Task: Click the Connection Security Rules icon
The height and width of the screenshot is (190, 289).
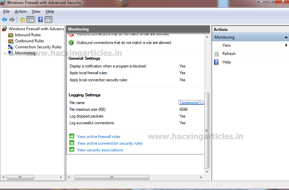Action: 11,47
